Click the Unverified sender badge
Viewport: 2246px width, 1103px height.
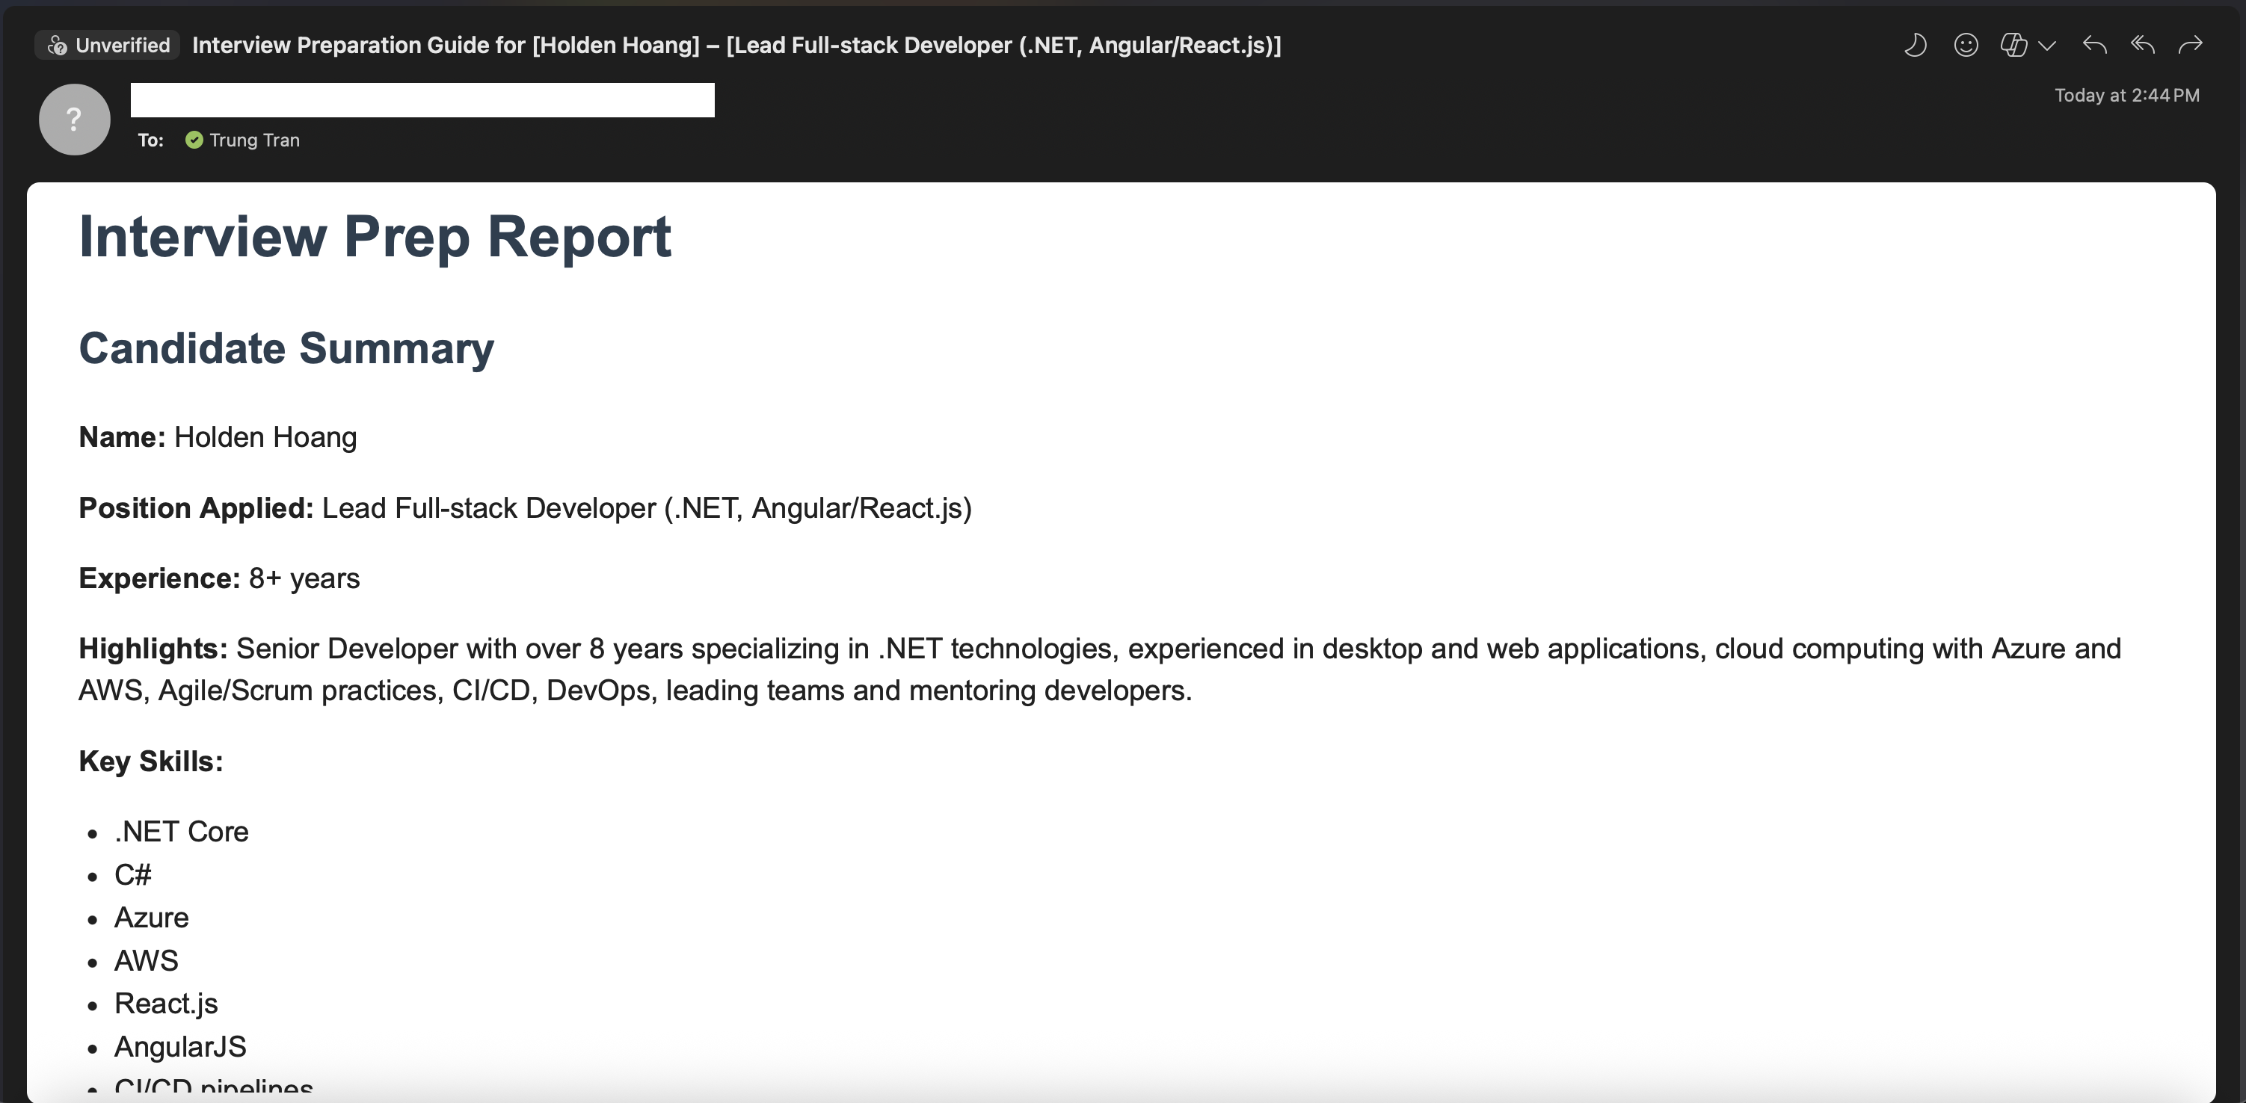(x=108, y=46)
